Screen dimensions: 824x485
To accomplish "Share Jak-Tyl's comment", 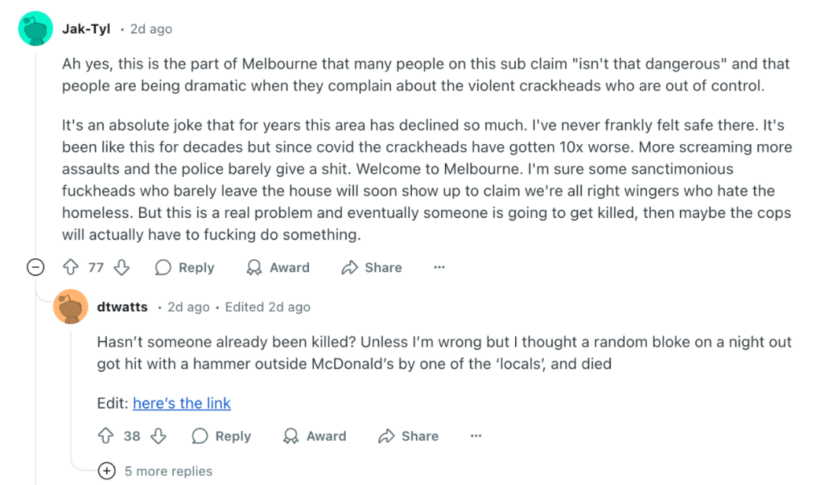I will click(x=372, y=268).
